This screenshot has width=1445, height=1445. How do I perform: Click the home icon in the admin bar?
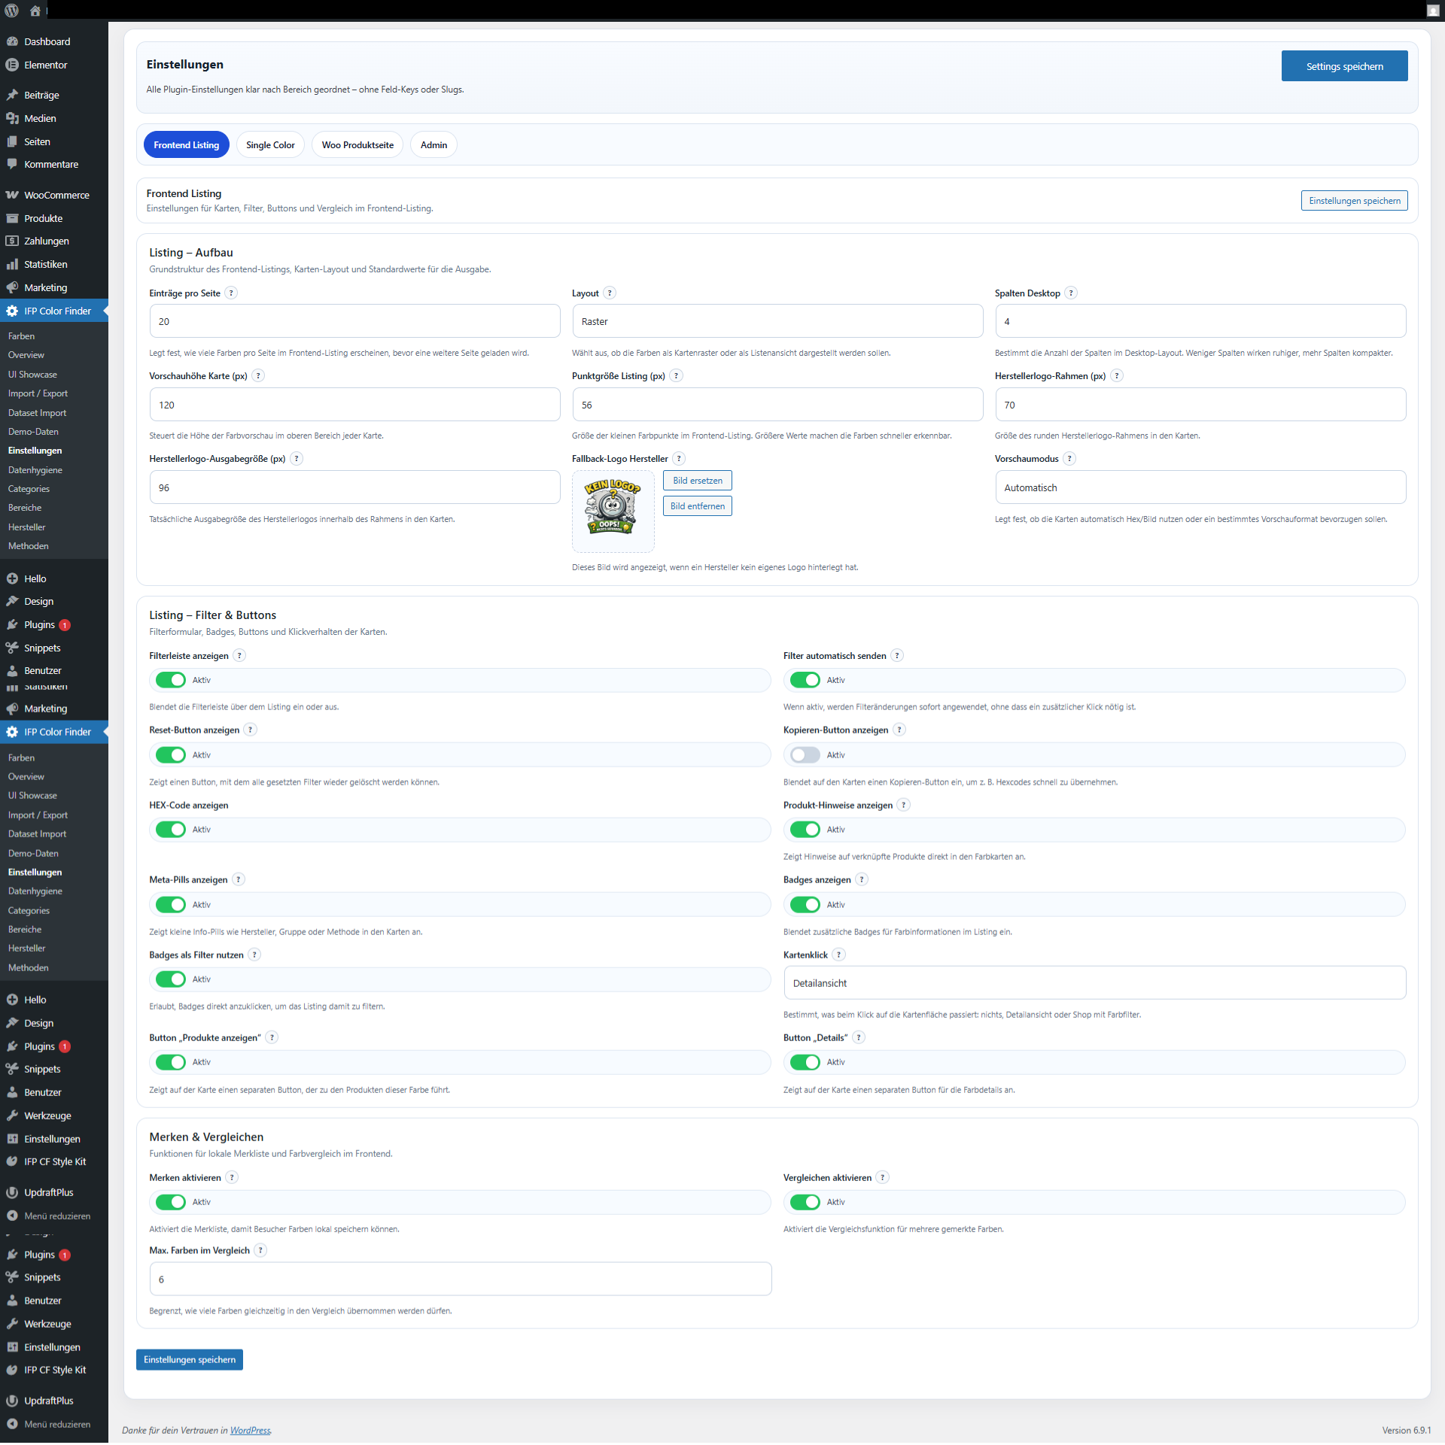click(35, 11)
